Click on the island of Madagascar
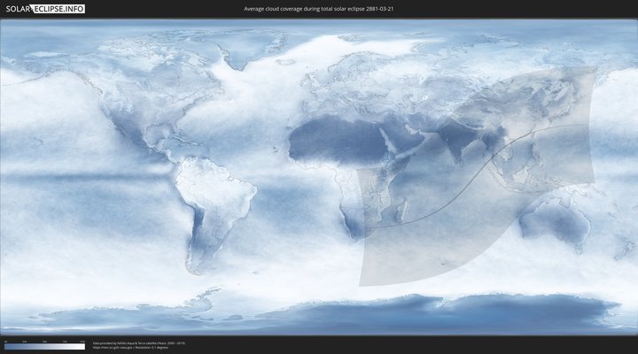 [x=402, y=211]
